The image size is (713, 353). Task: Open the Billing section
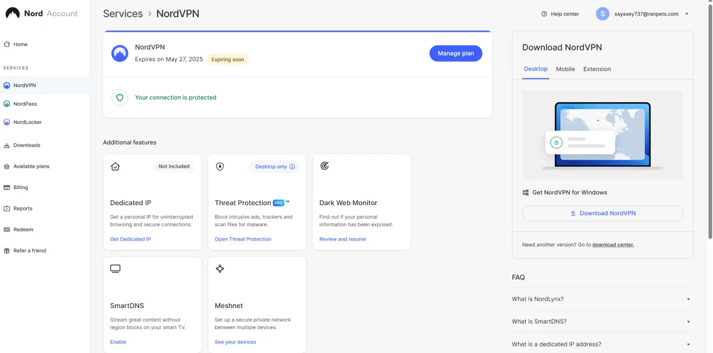point(45,187)
